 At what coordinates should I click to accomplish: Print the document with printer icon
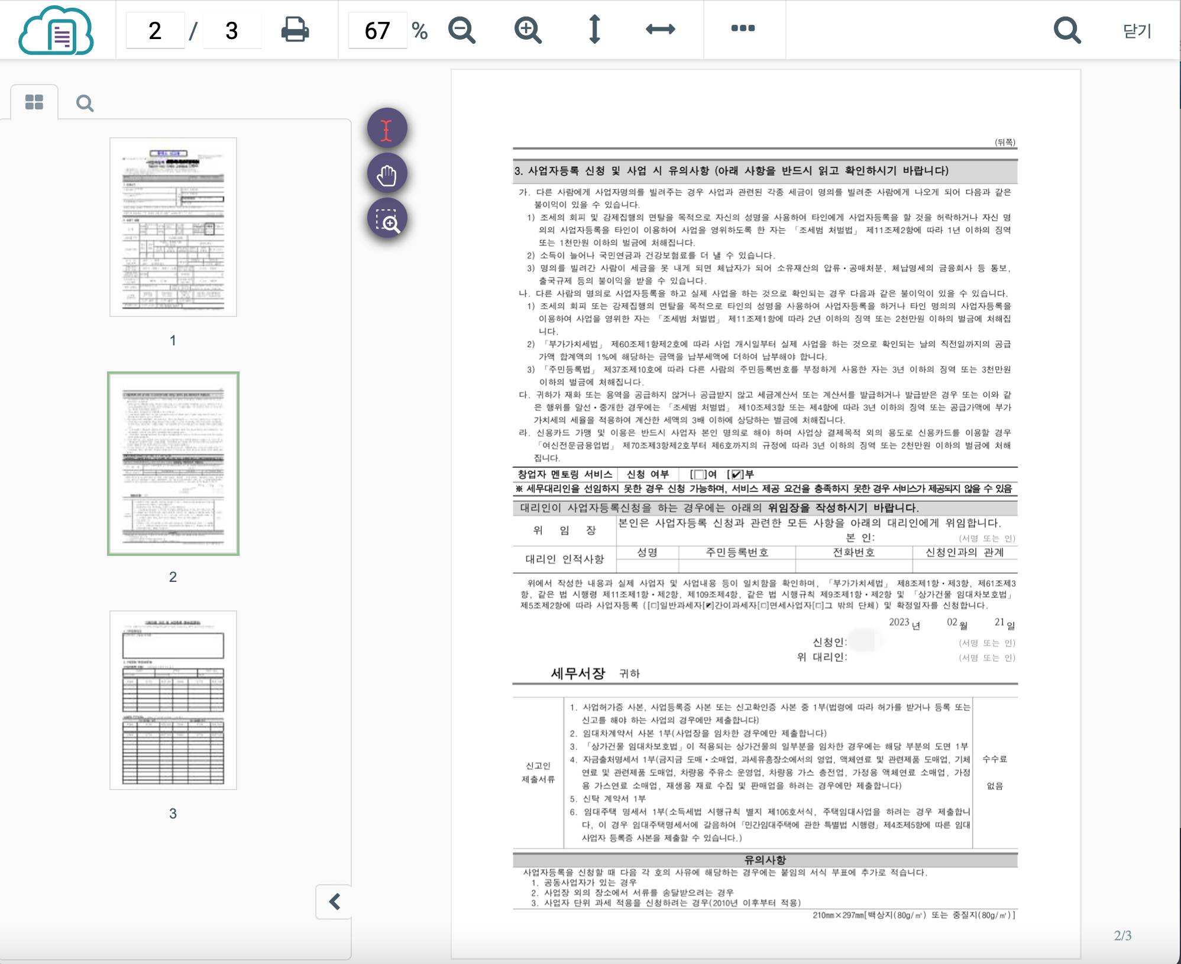pos(295,30)
